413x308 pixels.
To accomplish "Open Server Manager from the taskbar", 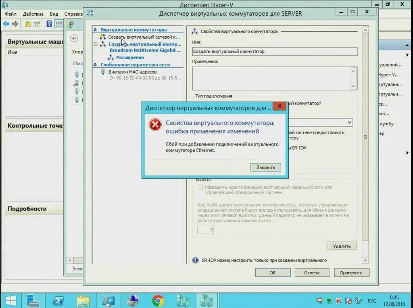I will [33, 301].
